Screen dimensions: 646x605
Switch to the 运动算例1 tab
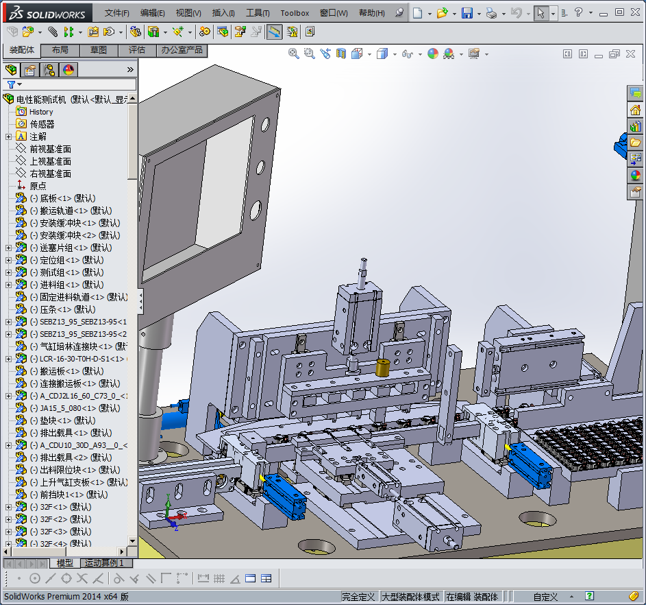tap(104, 563)
